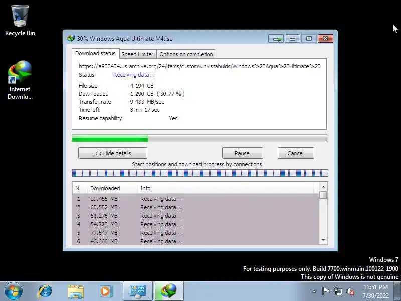The width and height of the screenshot is (401, 301).
Task: Click the network tray icon
Action: click(x=338, y=291)
